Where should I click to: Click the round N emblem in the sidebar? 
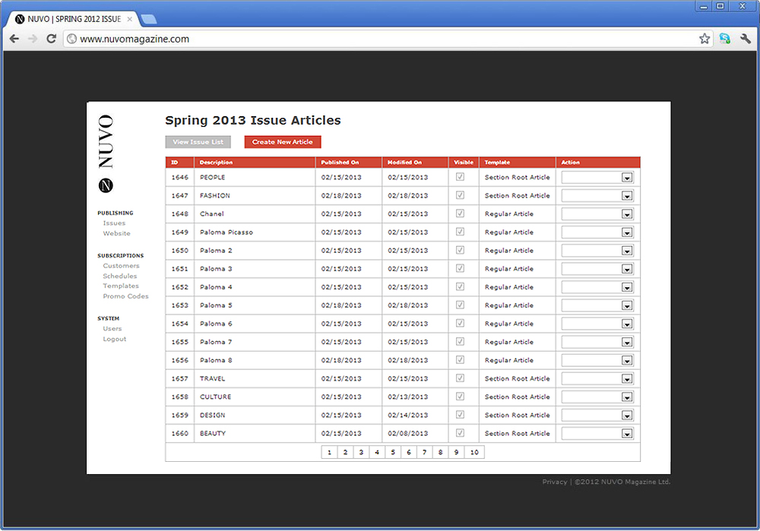point(106,185)
